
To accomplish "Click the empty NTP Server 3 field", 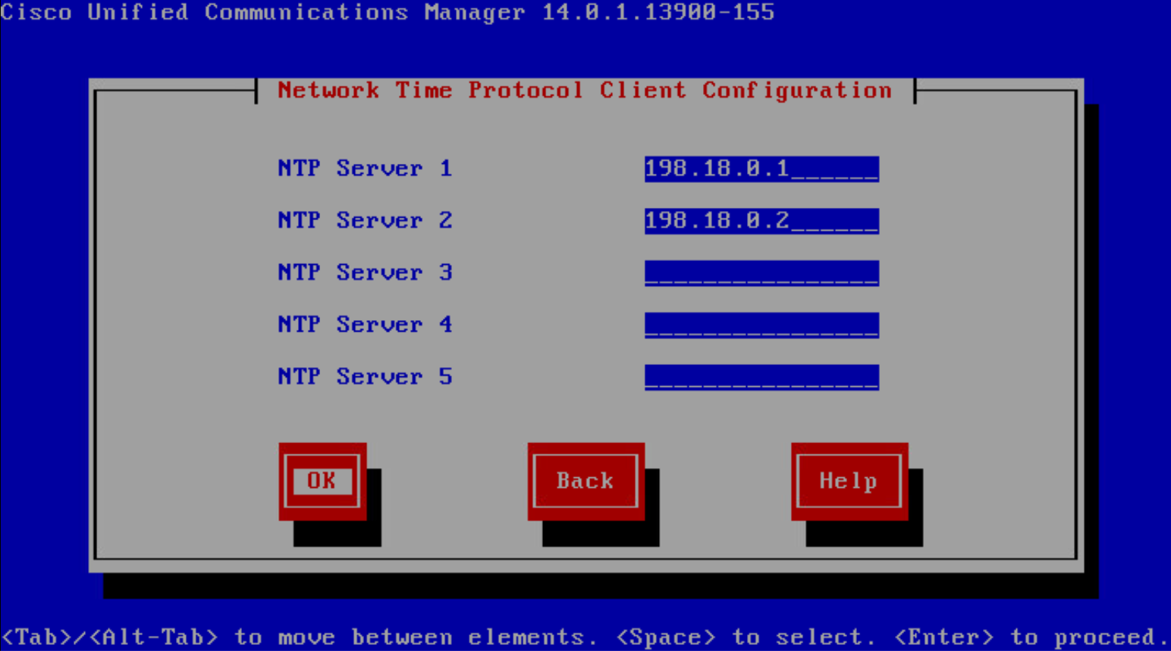I will pos(761,272).
